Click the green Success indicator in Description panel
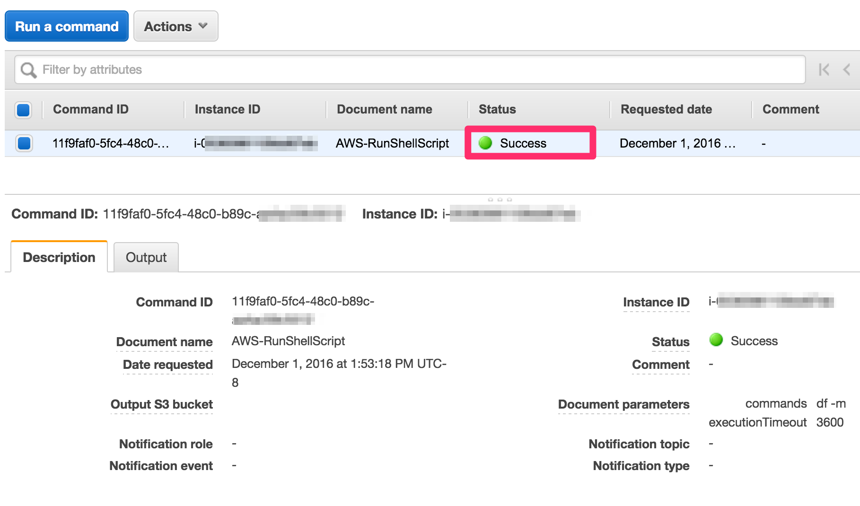The image size is (860, 506). 716,341
